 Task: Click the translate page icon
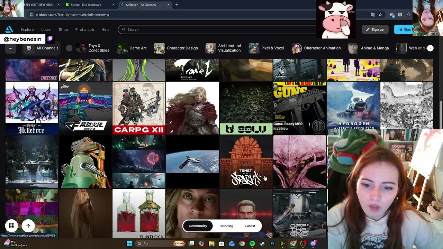coord(373,15)
